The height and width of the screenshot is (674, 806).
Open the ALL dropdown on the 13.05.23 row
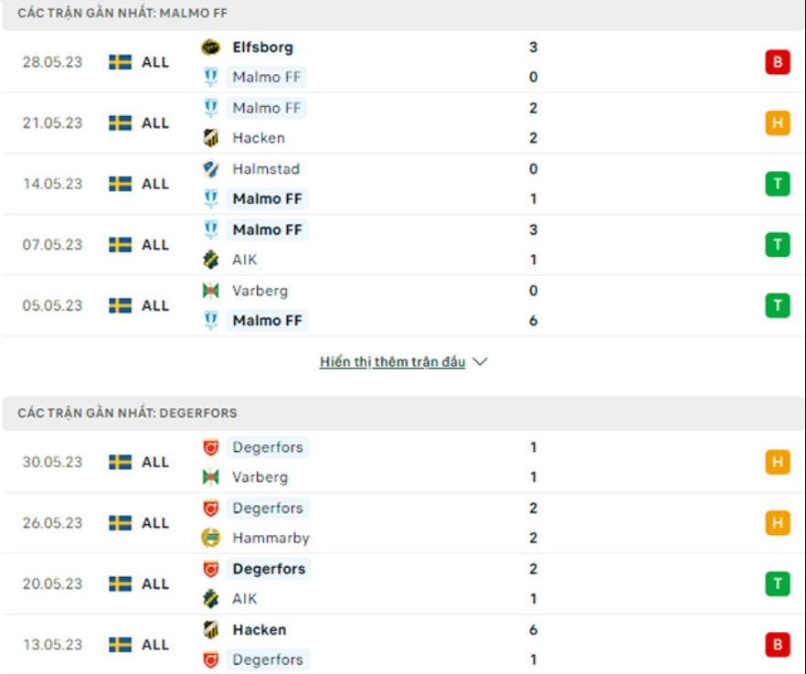[155, 644]
